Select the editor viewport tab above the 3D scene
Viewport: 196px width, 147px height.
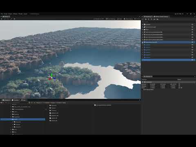pyautogui.click(x=6, y=17)
